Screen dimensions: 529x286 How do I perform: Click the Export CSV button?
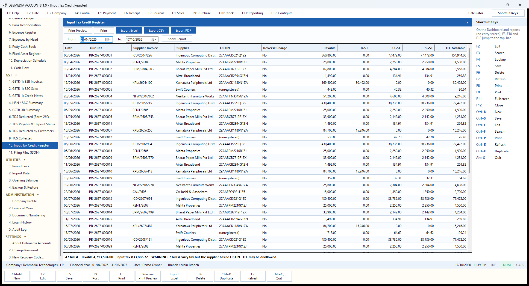[156, 31]
